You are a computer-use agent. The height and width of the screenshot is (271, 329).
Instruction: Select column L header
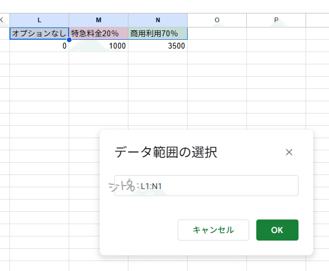coord(39,20)
